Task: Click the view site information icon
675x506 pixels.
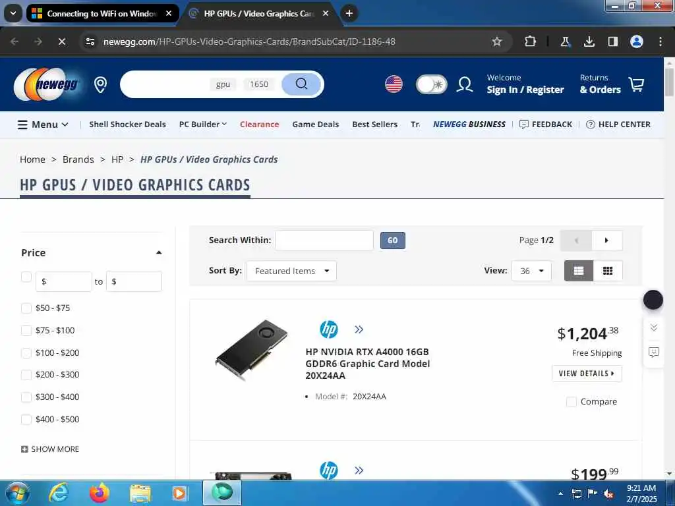Action: click(90, 42)
